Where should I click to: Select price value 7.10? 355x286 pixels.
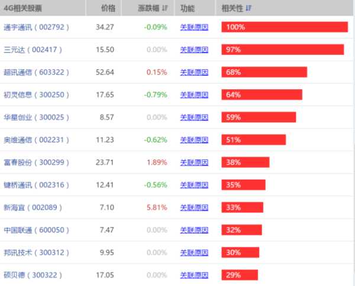[x=106, y=207]
